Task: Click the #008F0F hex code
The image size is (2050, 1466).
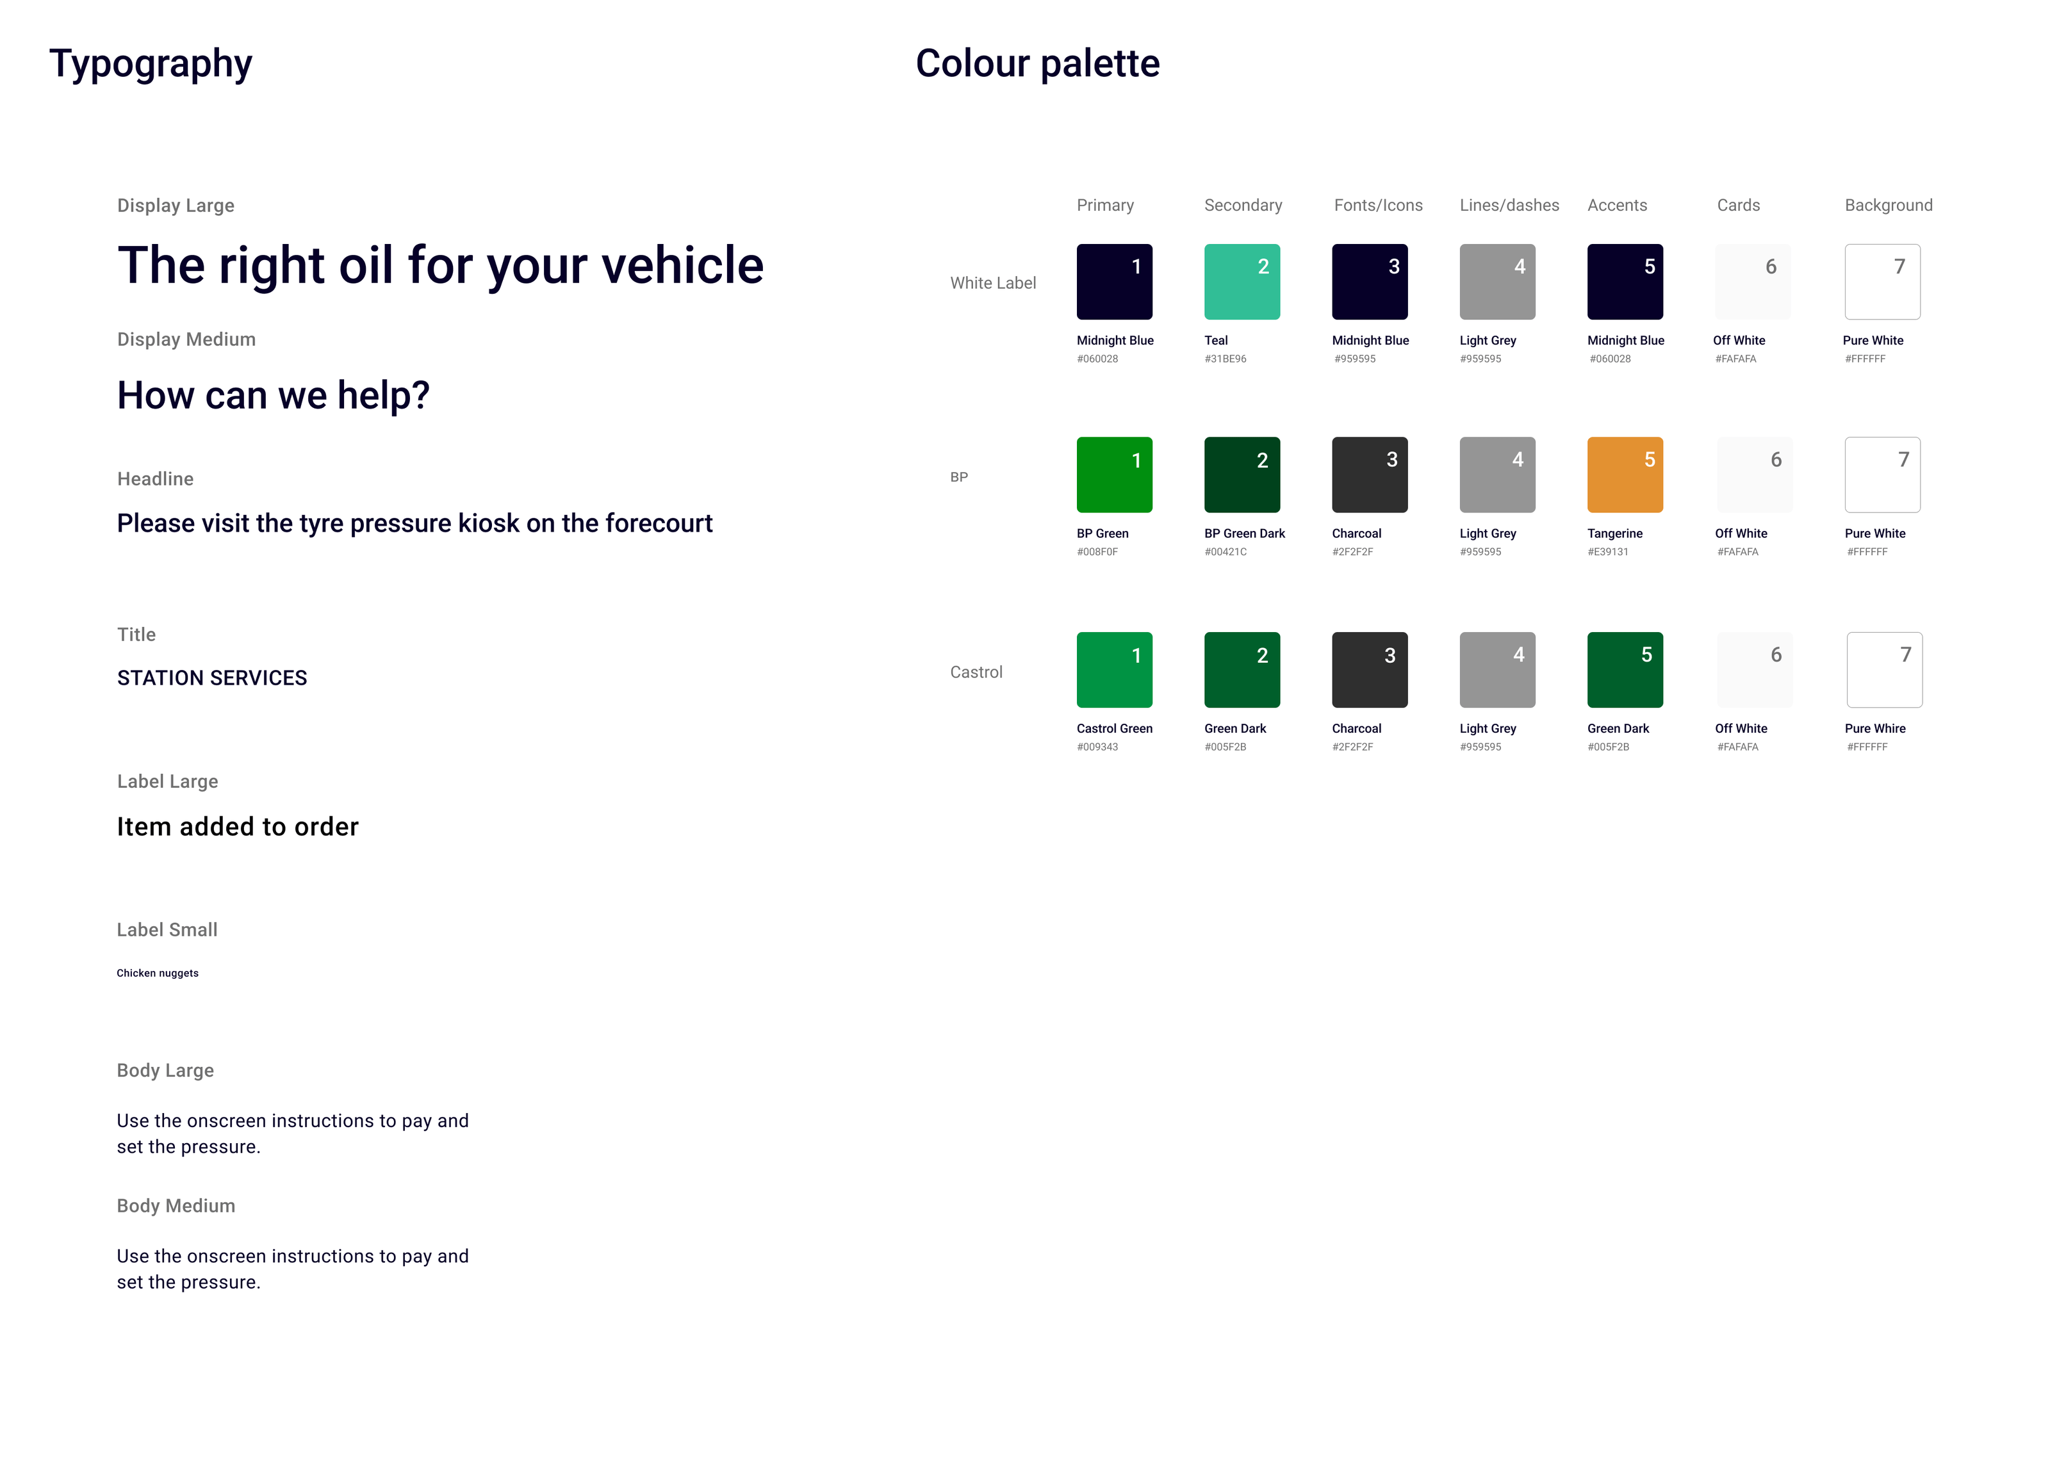Action: [x=1097, y=553]
